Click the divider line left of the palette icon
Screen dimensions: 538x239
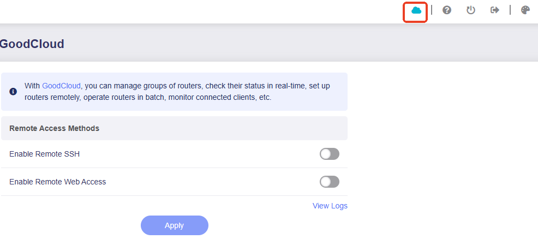(510, 10)
